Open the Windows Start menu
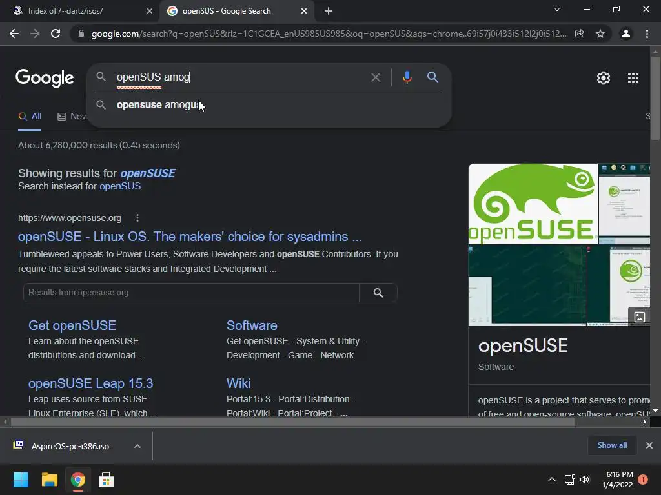Image resolution: width=661 pixels, height=495 pixels. point(21,480)
